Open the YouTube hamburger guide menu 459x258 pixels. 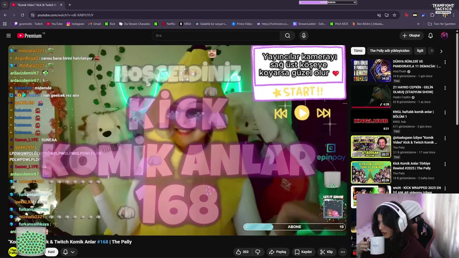tap(9, 35)
